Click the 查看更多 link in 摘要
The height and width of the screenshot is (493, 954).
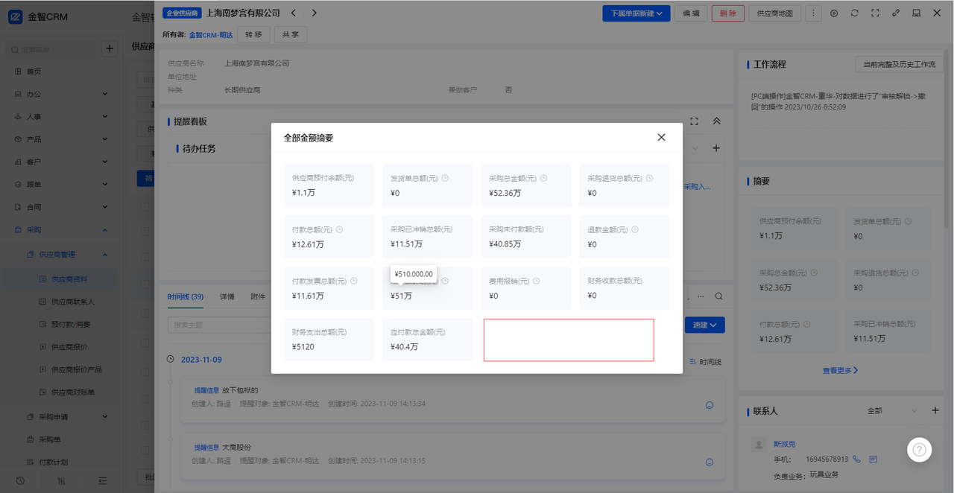point(840,370)
